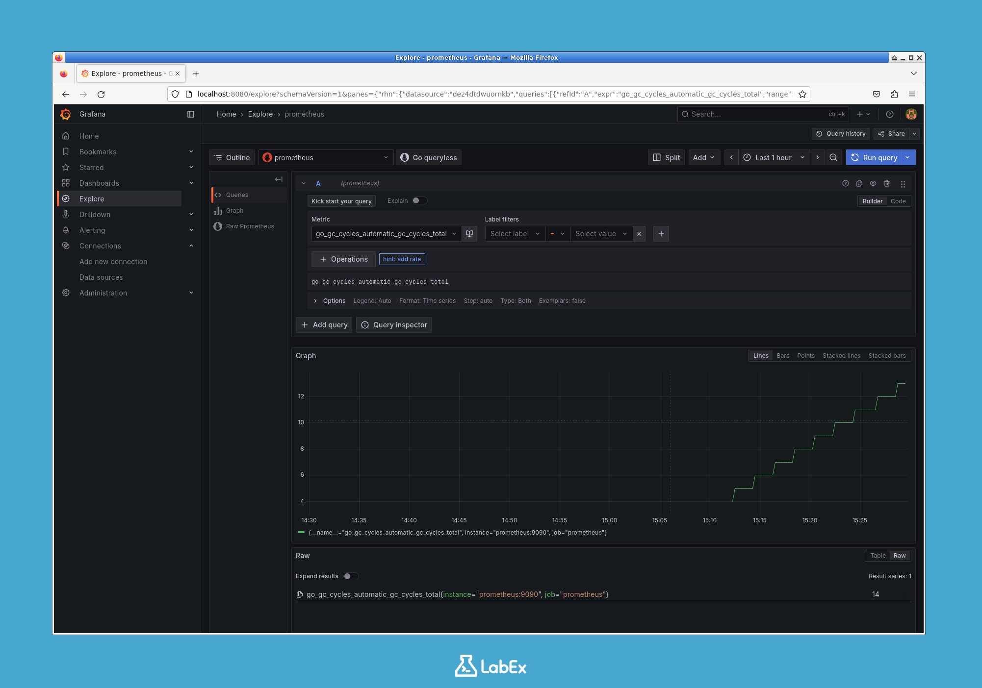Viewport: 982px width, 688px height.
Task: Open Query history
Action: [x=840, y=133]
